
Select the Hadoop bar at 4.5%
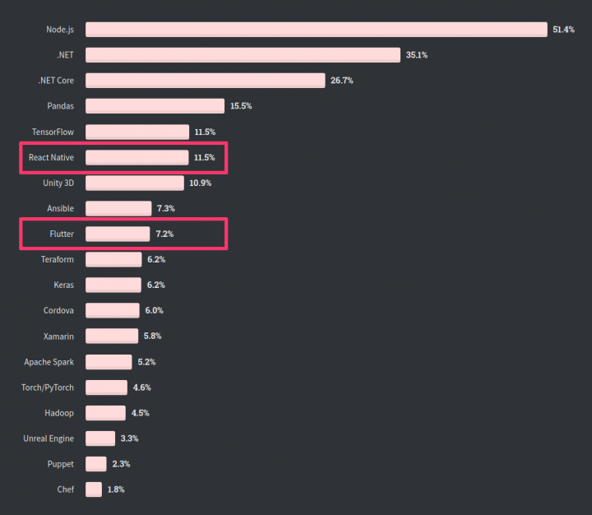click(x=106, y=413)
